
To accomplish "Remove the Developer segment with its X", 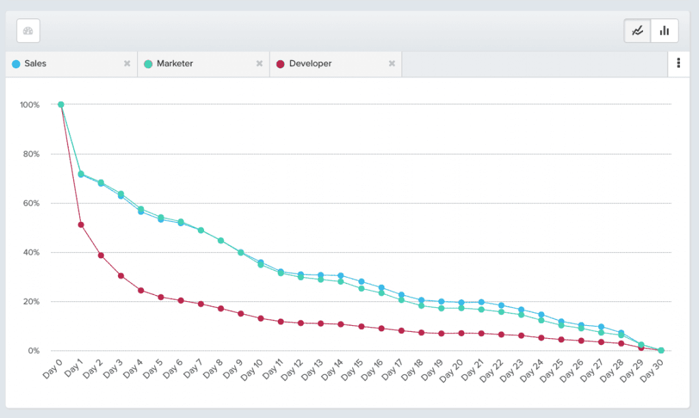I will click(x=392, y=64).
